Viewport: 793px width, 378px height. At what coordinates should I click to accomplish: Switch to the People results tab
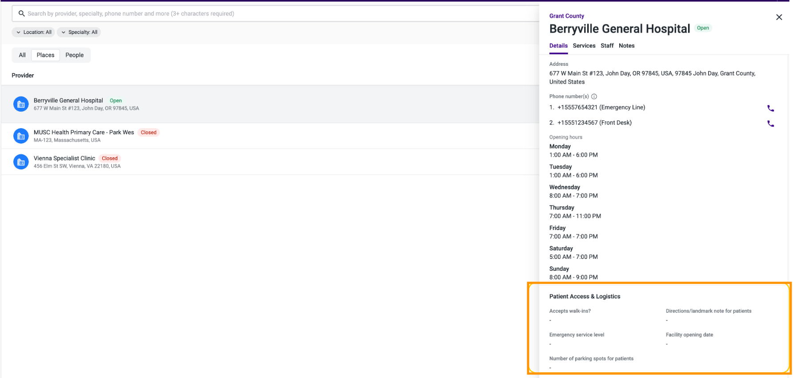(x=74, y=55)
